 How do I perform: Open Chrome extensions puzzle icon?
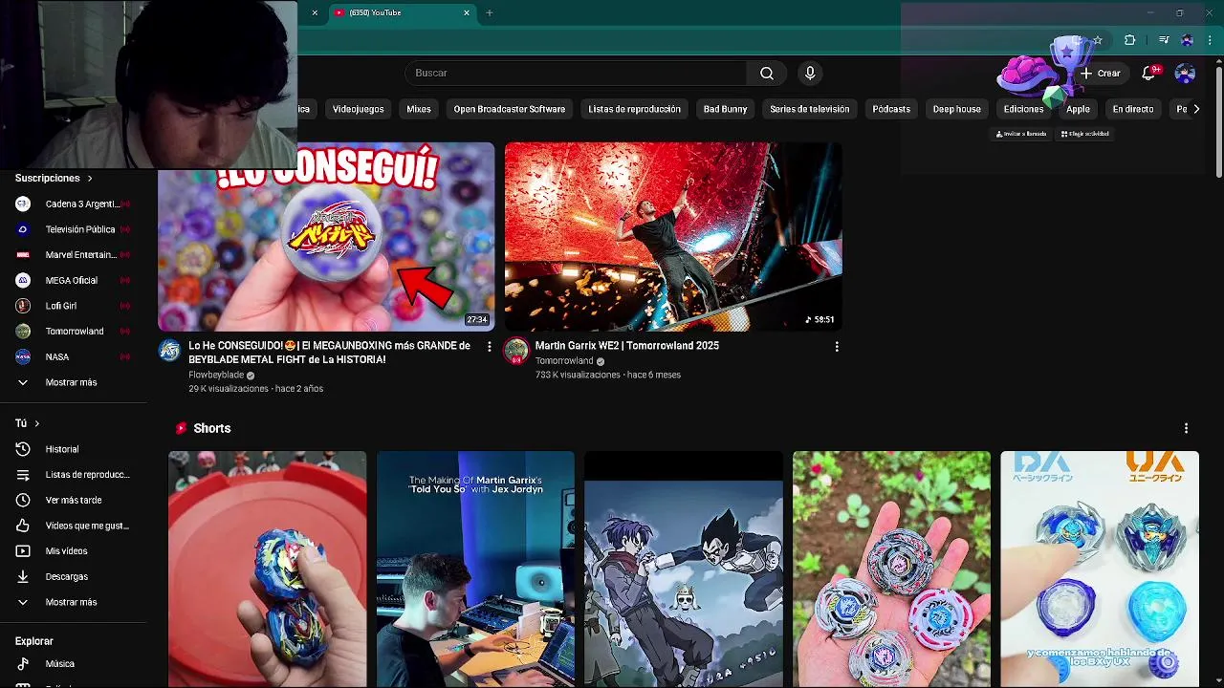coord(1129,40)
